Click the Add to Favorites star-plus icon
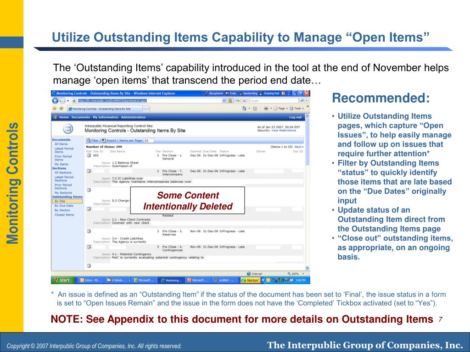The image size is (470, 352). click(x=62, y=108)
